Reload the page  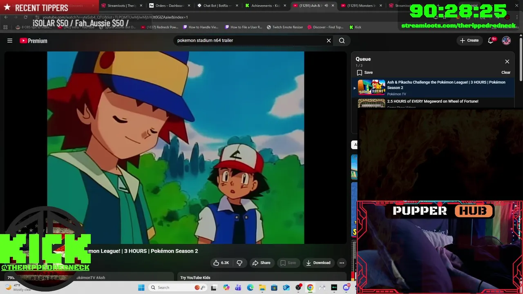click(25, 17)
